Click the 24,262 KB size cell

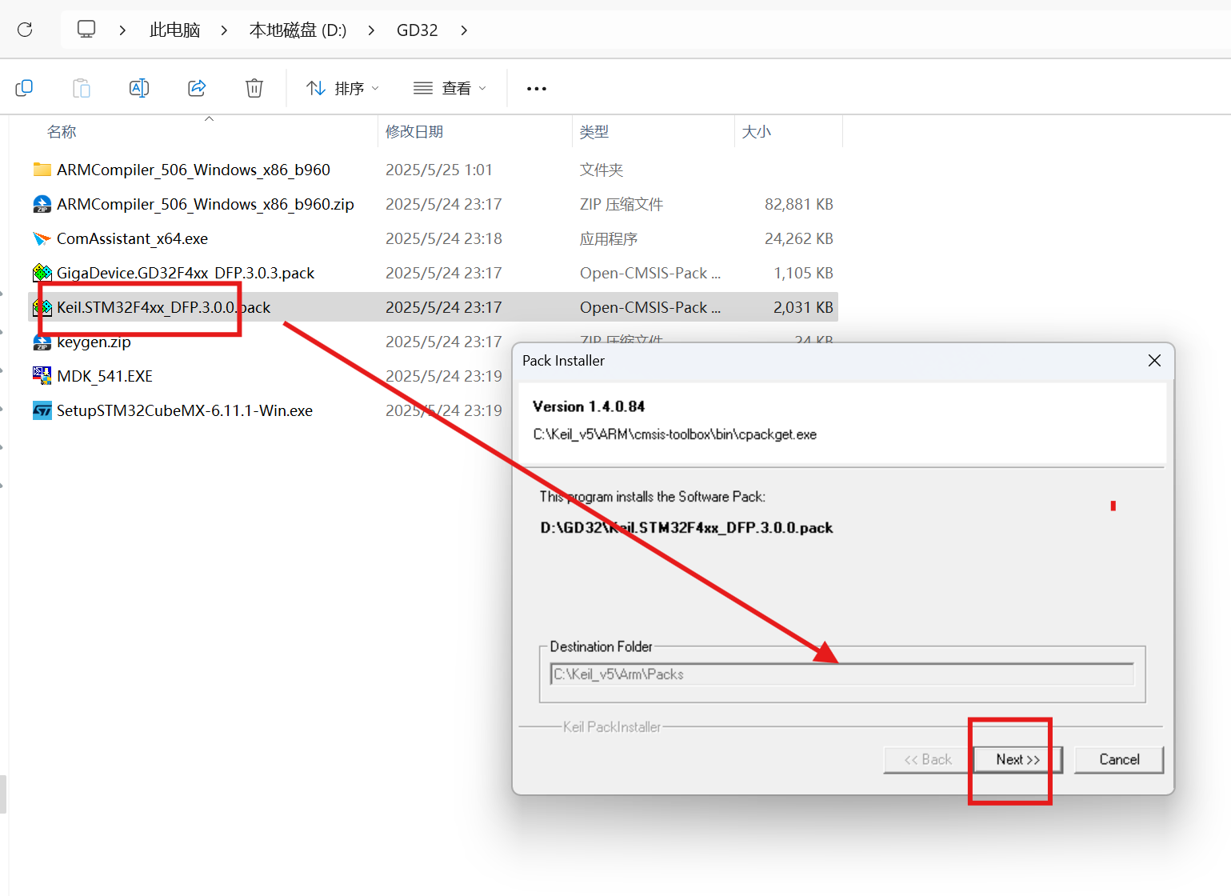click(798, 238)
